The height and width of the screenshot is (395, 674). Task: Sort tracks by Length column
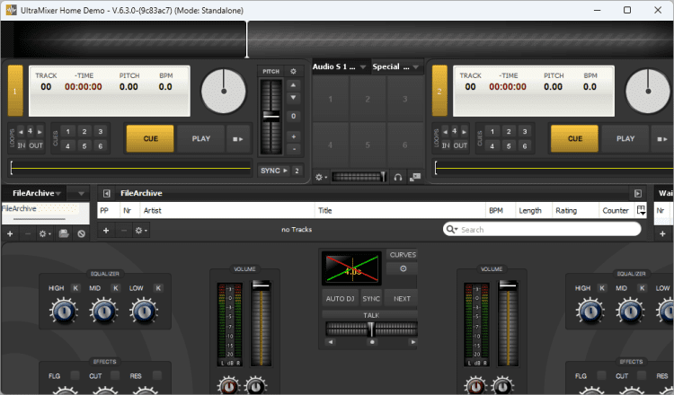tap(534, 210)
